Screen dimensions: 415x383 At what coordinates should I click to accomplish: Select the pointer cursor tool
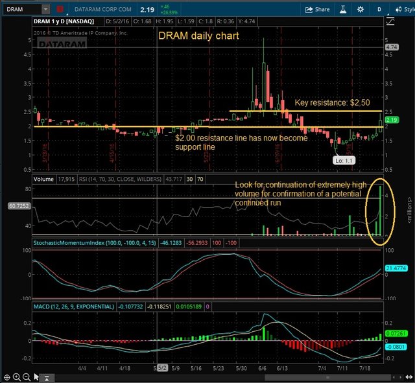[36, 377]
